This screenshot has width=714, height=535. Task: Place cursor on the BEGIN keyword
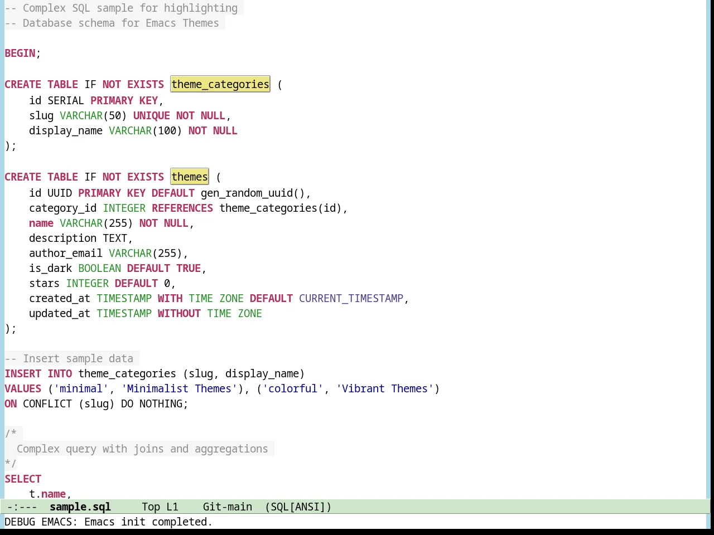[x=20, y=53]
